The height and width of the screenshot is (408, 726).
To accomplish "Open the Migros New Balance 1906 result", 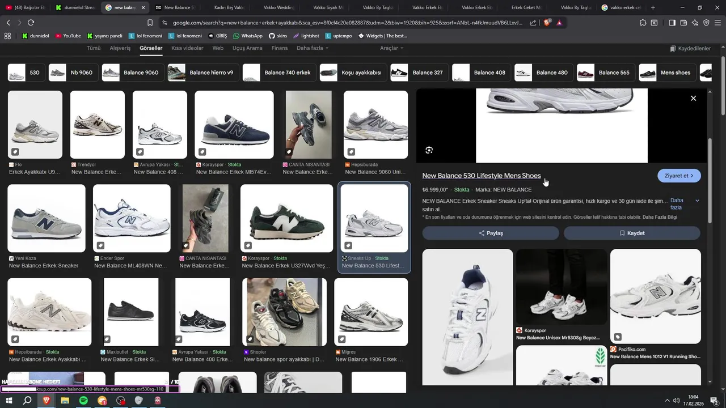I will pos(371,312).
